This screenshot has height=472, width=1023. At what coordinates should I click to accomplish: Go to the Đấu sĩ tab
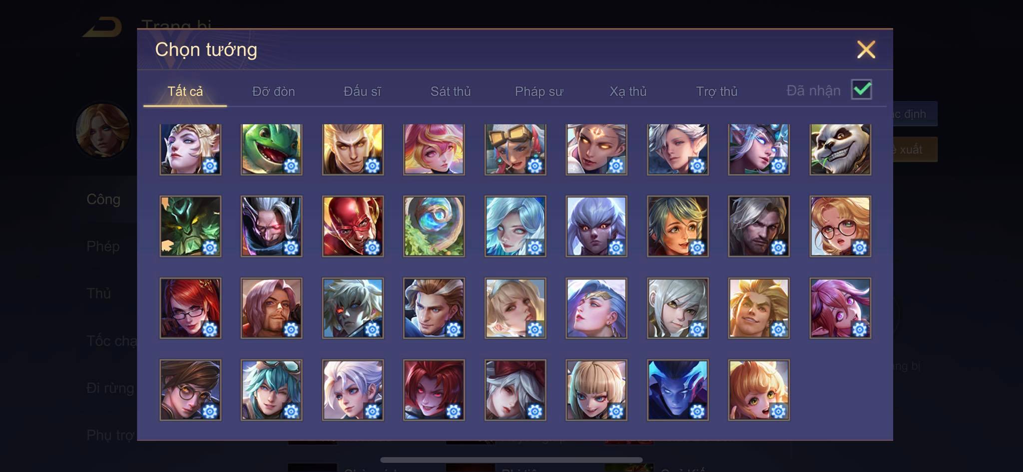(x=362, y=91)
